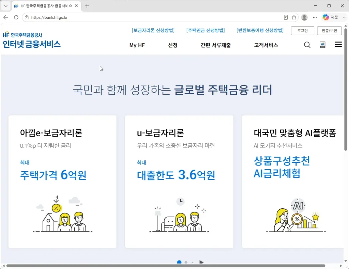349x269 pixels.
Task: Click the scroll-left arrow of the horizontal scrollbar
Action: point(3,266)
